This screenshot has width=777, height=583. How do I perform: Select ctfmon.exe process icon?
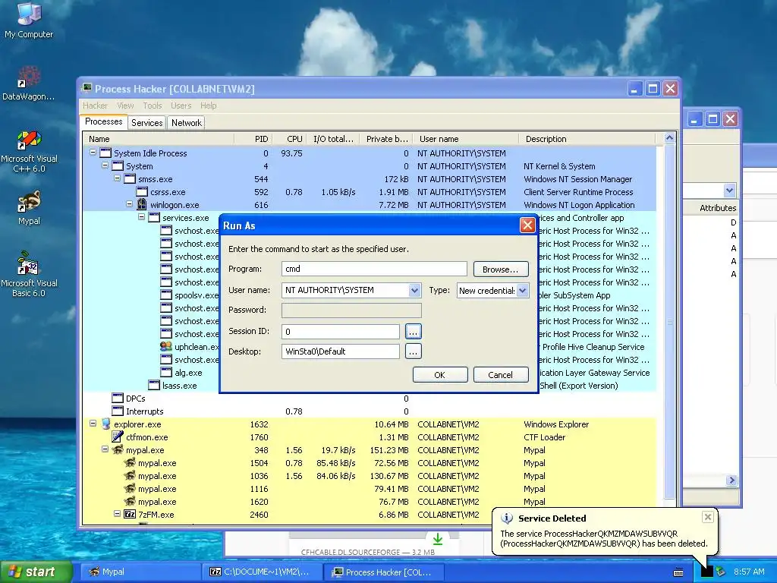pyautogui.click(x=118, y=436)
